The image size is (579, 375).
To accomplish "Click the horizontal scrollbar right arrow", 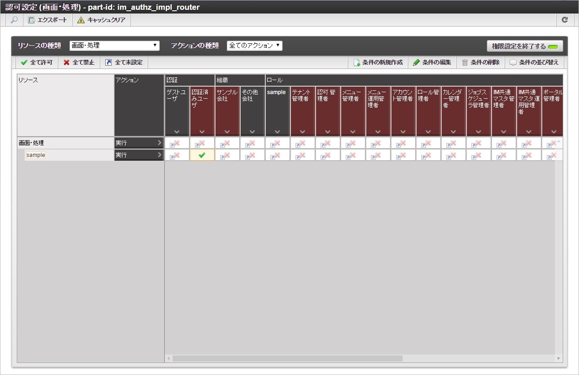I will pyautogui.click(x=559, y=358).
